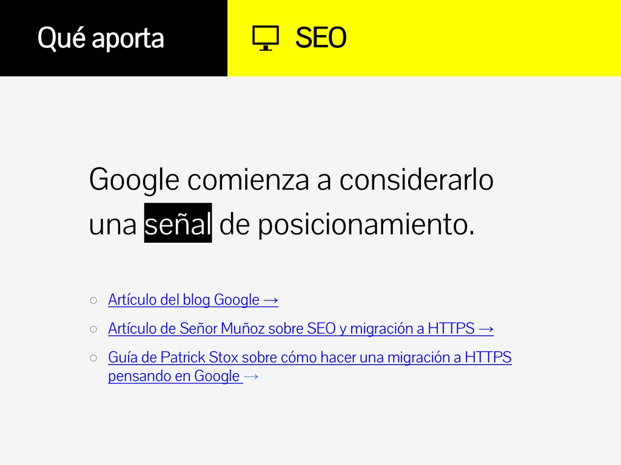Click the arrow after 'migración a HTTPS' on Señor Muñoz link

coord(486,329)
